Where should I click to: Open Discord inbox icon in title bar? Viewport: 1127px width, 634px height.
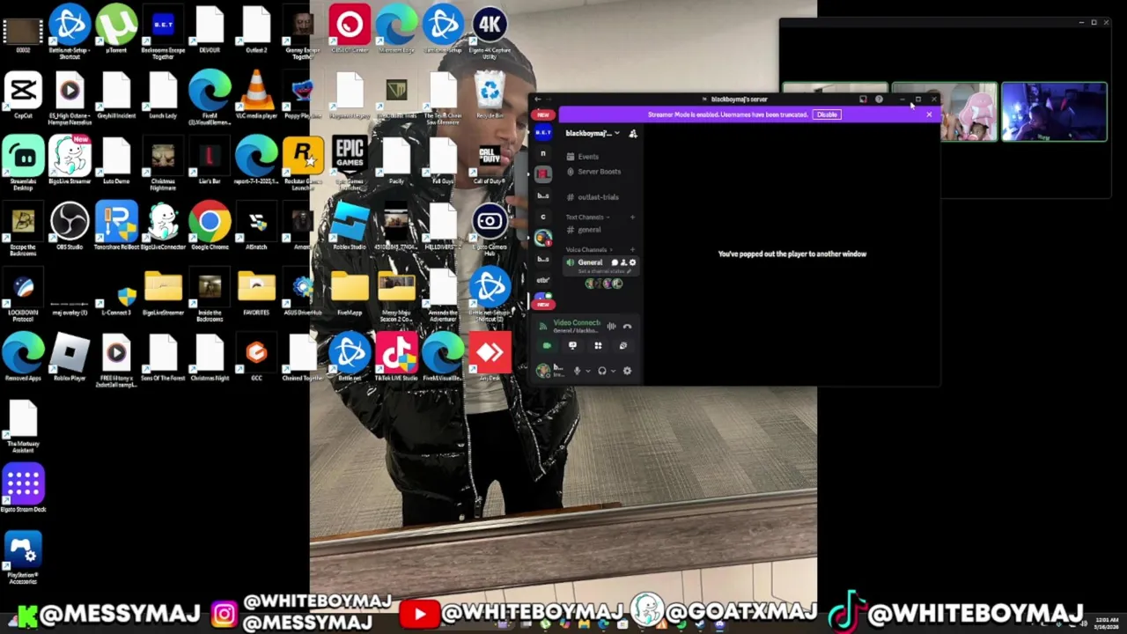pyautogui.click(x=863, y=99)
